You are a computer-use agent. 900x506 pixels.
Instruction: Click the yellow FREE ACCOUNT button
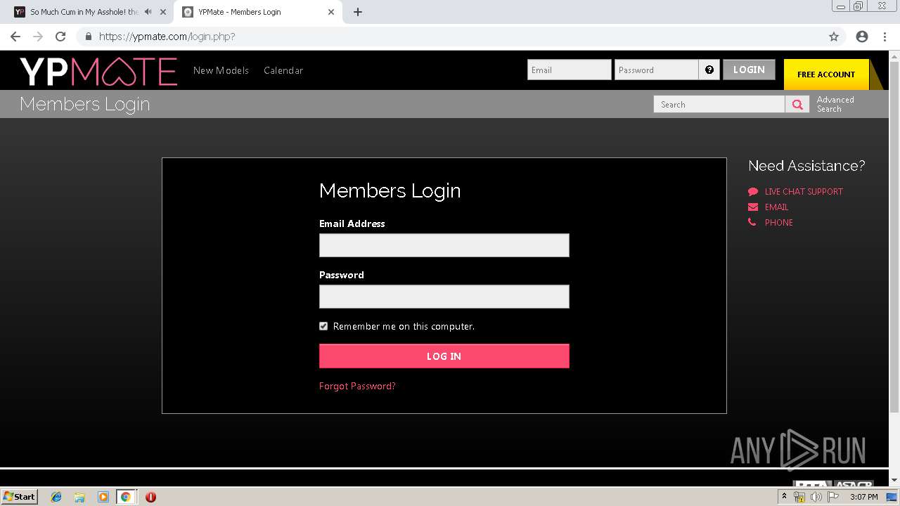click(826, 74)
